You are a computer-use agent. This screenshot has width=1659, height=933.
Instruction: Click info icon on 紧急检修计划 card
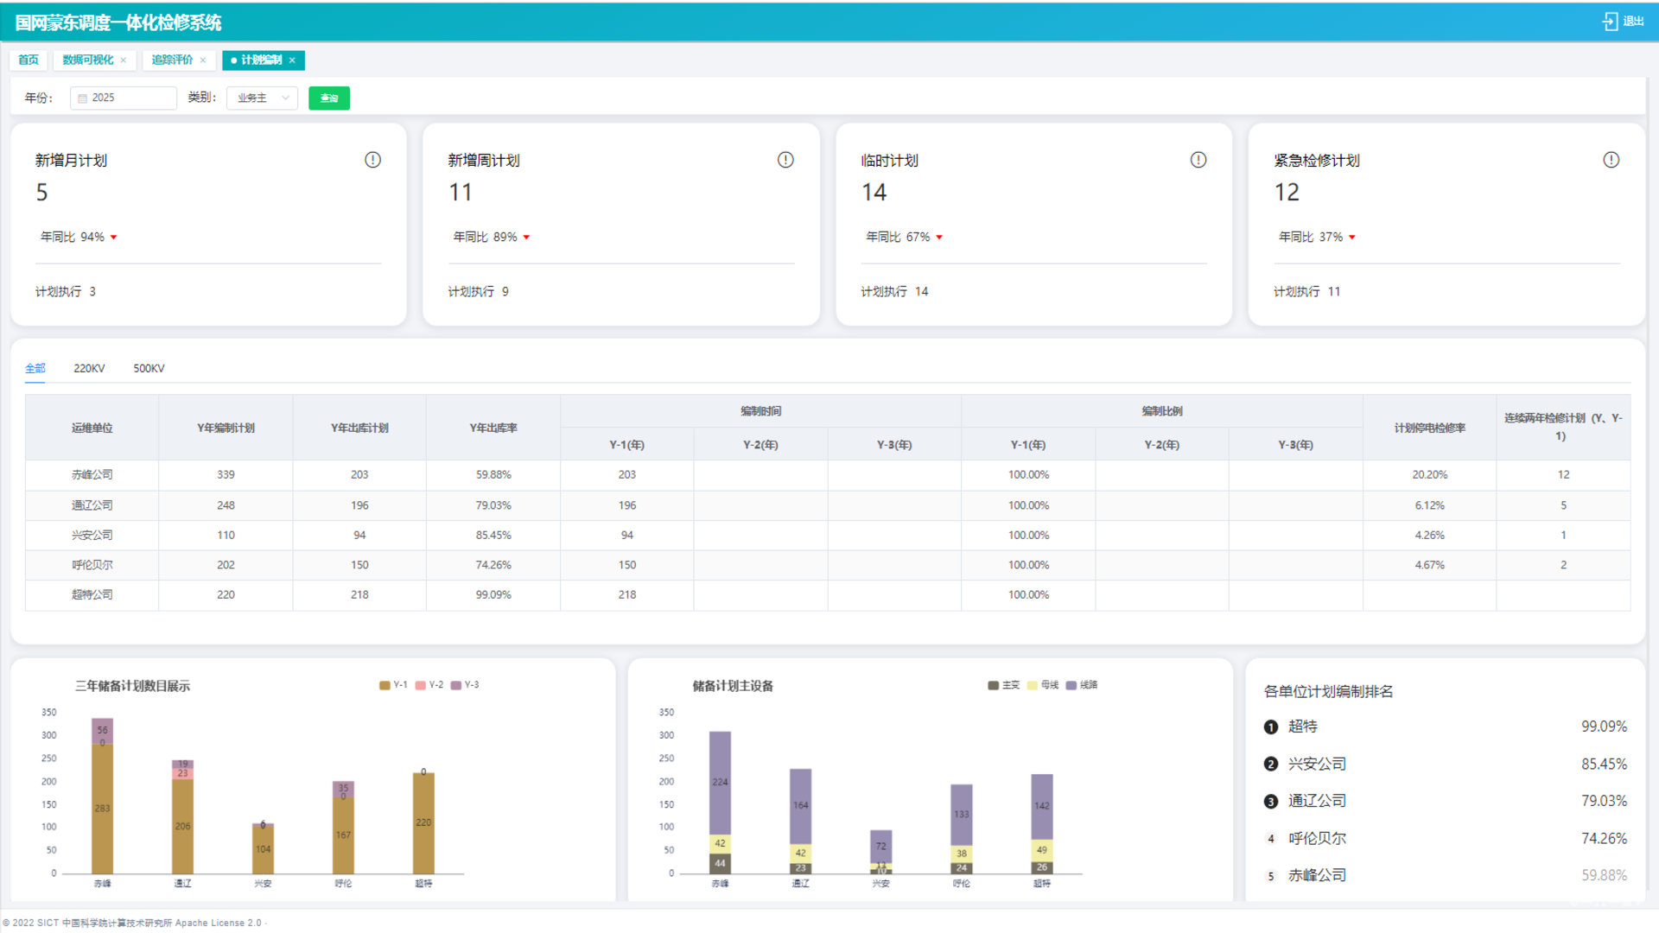[x=1611, y=160]
